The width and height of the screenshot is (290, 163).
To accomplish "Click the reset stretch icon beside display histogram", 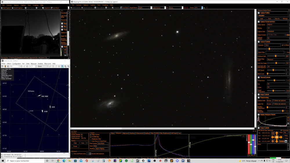I will (288, 120).
